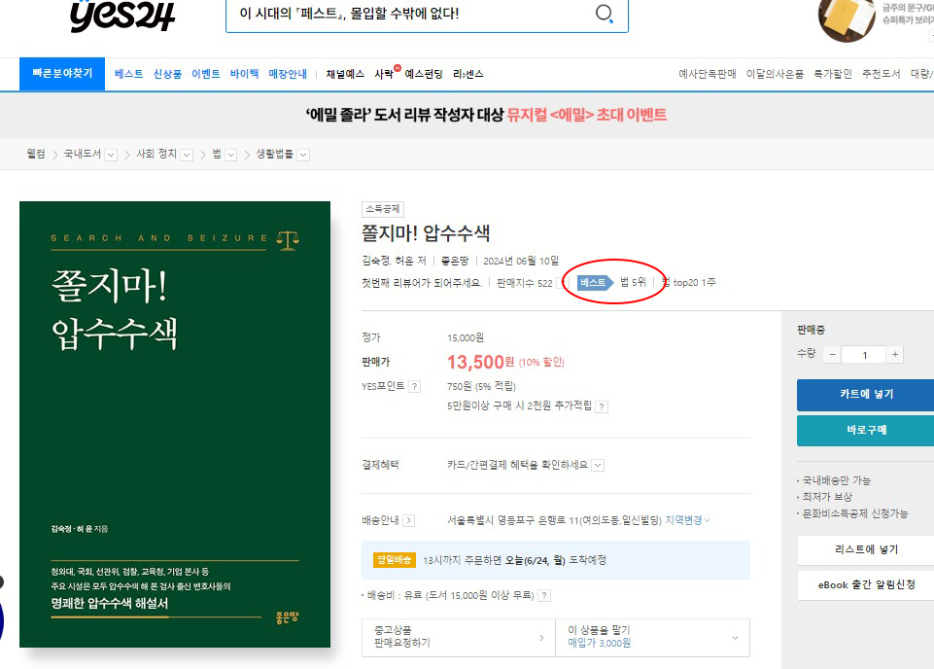The image size is (934, 669).
Task: Click the 소득공제 tag
Action: (382, 209)
